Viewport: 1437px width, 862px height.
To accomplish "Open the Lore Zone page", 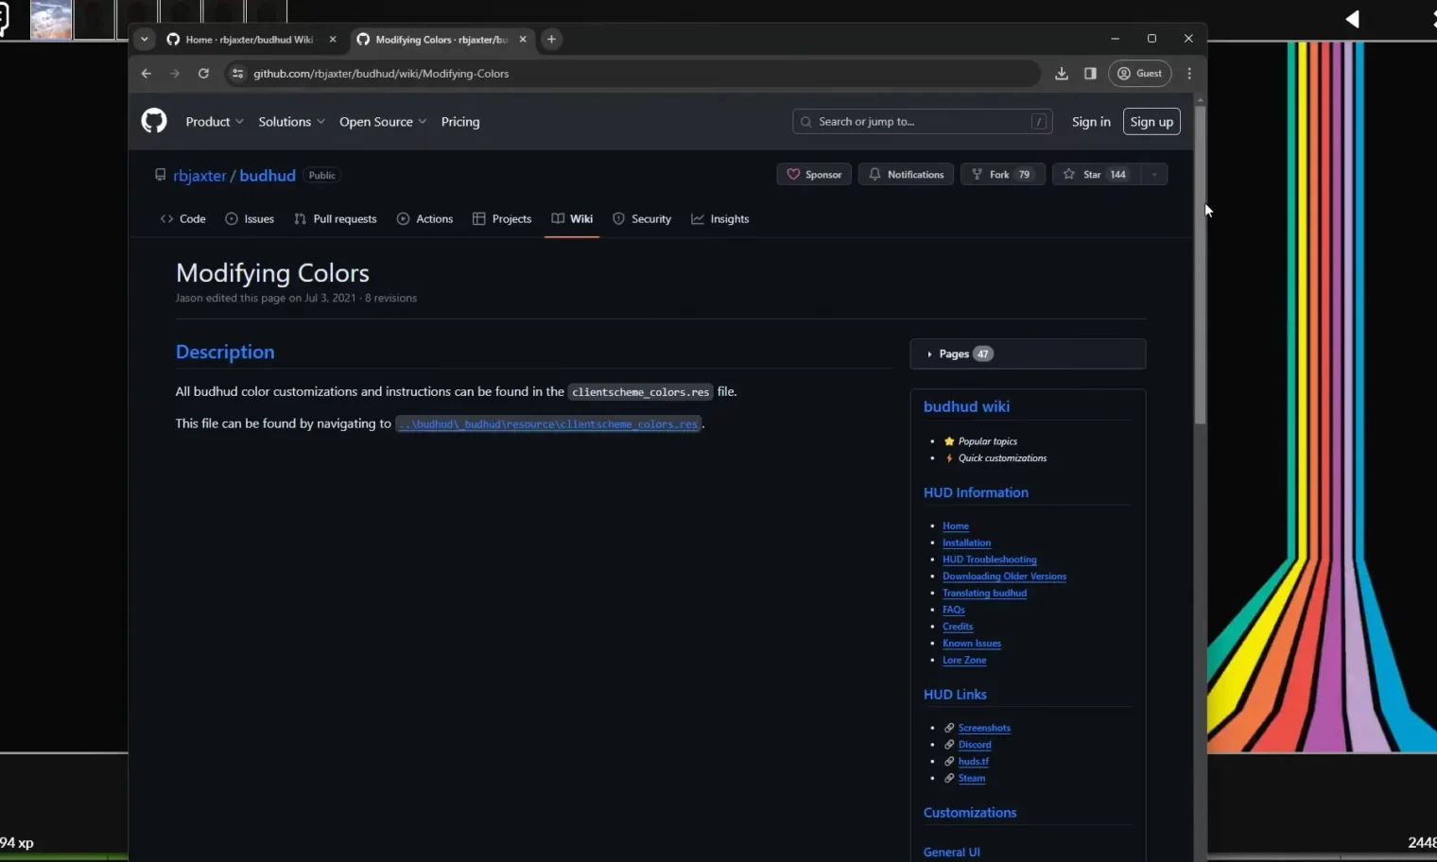I will [964, 661].
